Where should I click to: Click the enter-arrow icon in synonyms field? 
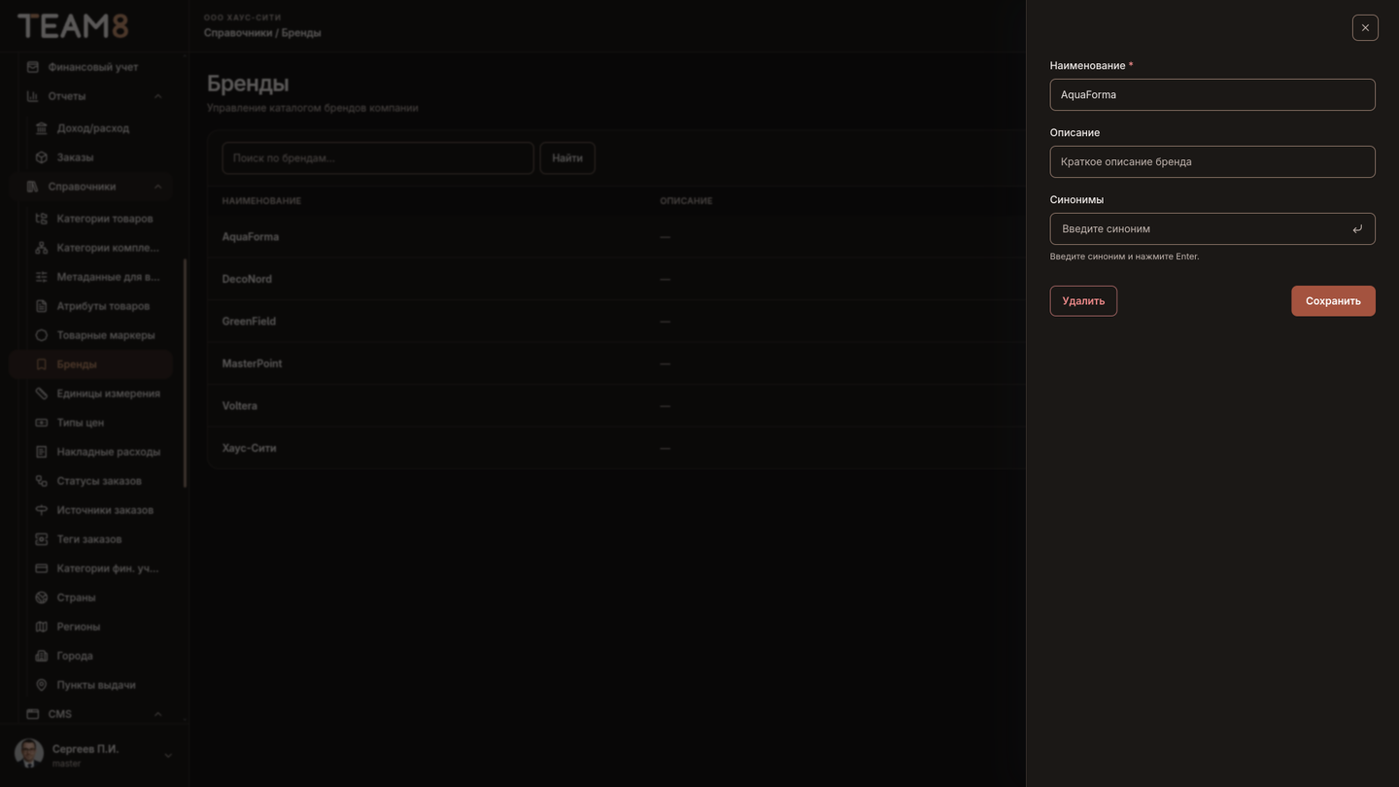tap(1357, 229)
